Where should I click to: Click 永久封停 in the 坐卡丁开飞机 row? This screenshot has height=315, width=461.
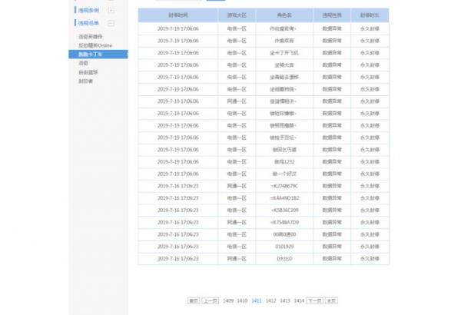pos(370,53)
